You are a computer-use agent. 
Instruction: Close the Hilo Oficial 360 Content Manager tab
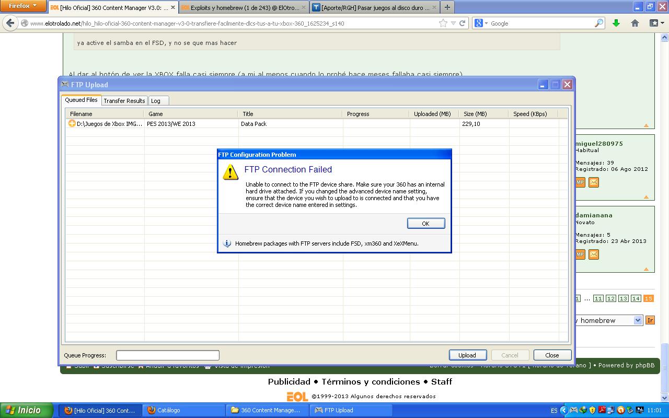(x=173, y=8)
